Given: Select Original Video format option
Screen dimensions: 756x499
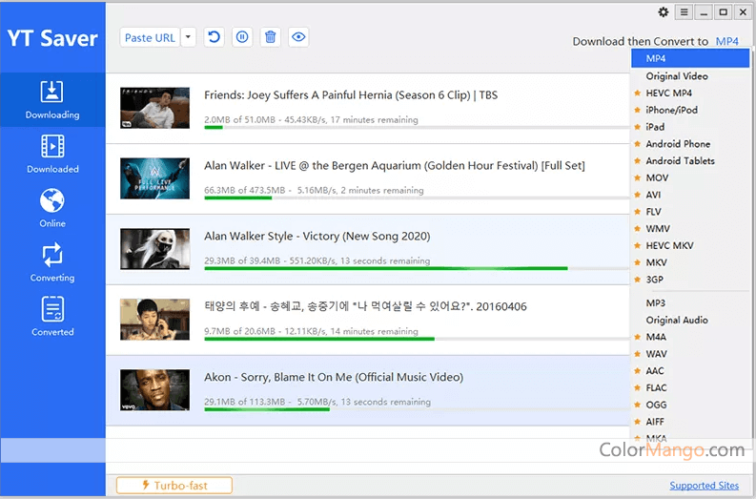Looking at the screenshot, I should (x=690, y=76).
